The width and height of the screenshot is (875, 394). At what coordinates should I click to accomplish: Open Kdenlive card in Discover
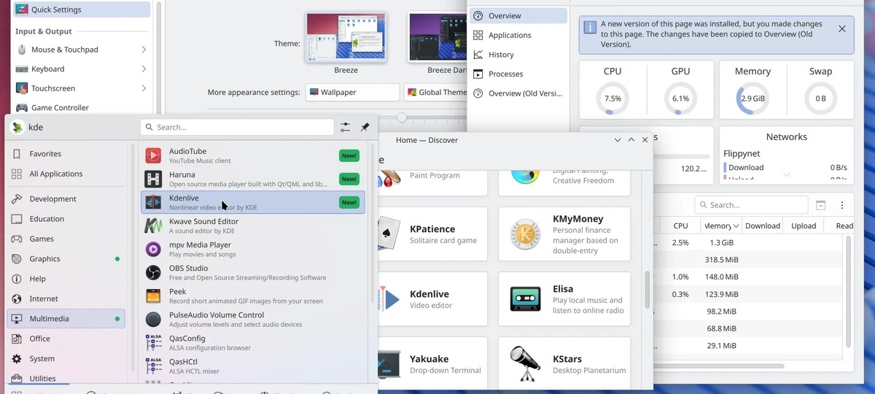[432, 299]
